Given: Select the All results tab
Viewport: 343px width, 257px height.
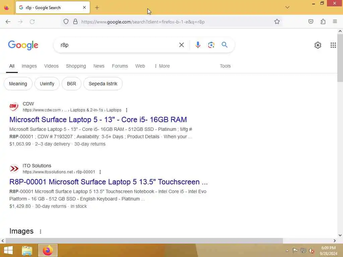Looking at the screenshot, I should click(x=12, y=66).
